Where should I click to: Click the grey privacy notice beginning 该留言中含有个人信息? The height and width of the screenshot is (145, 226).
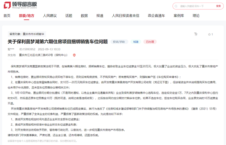tap(42, 141)
